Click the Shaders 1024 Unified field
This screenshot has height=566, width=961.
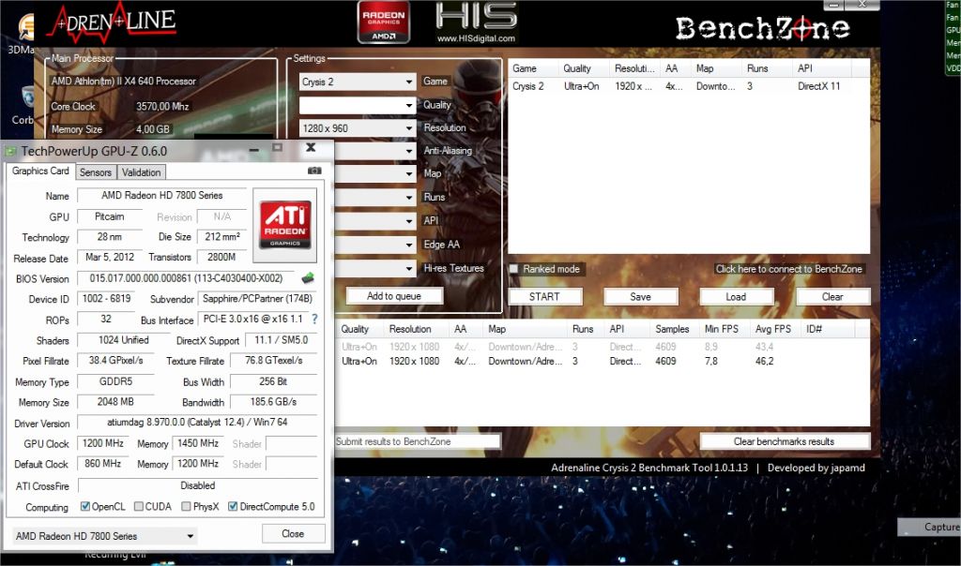124,340
